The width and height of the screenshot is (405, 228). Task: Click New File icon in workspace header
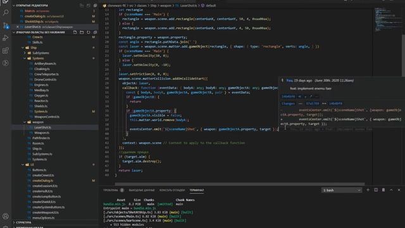click(x=75, y=32)
